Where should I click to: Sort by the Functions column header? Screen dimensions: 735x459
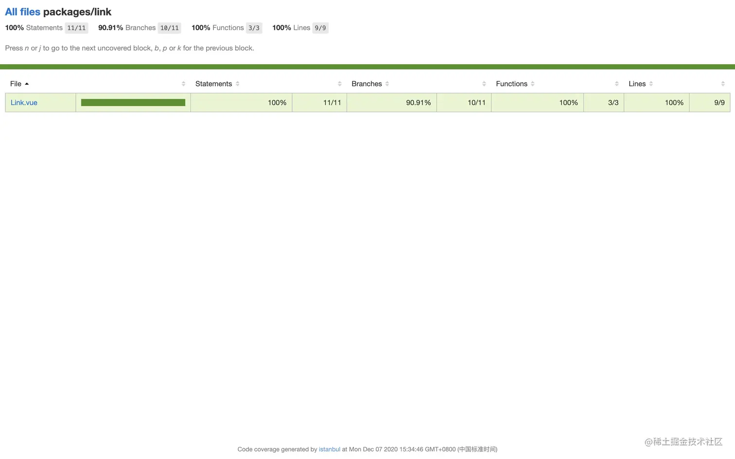point(511,84)
